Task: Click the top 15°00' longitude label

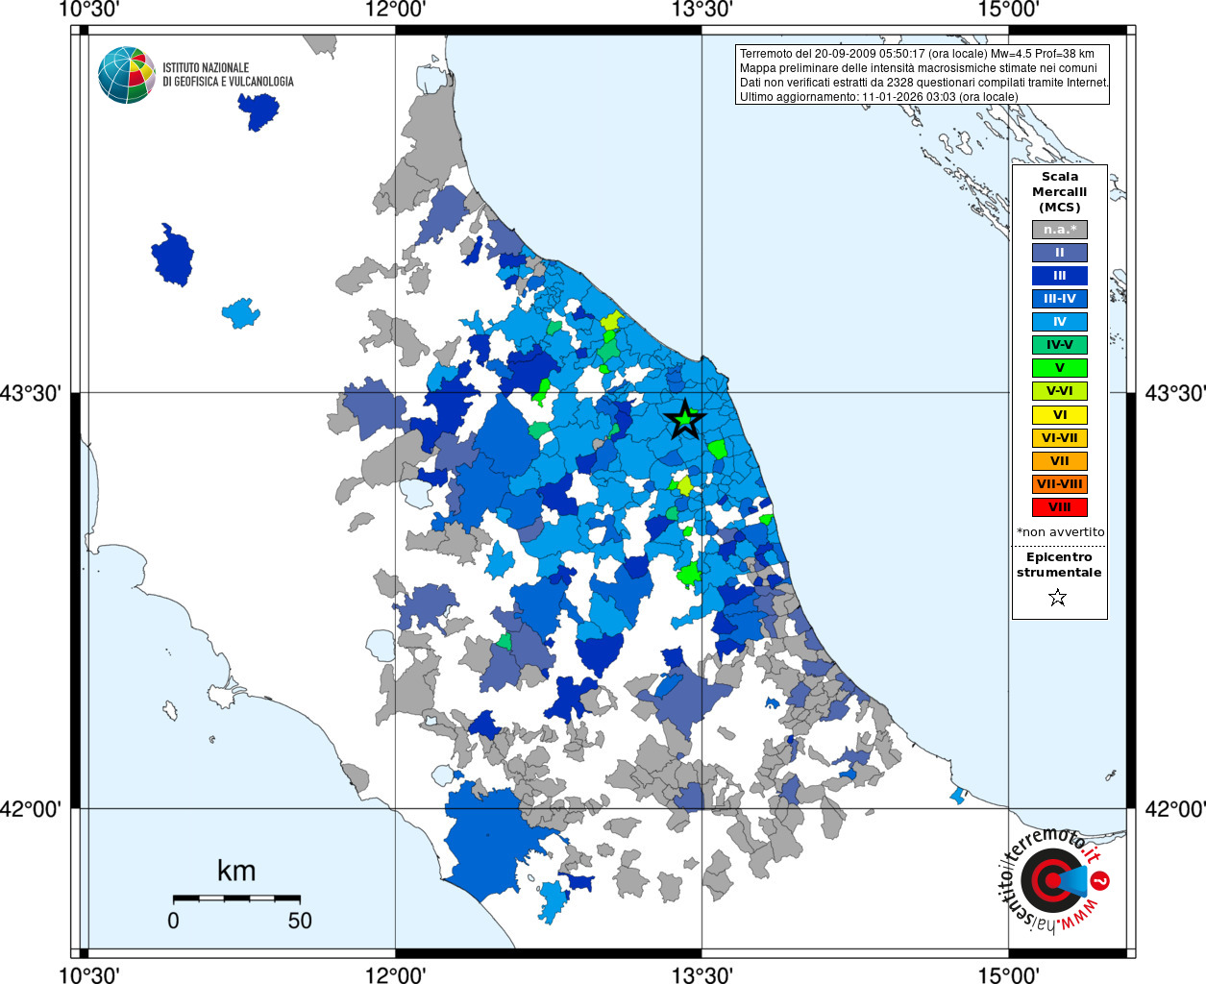Action: (x=1008, y=10)
